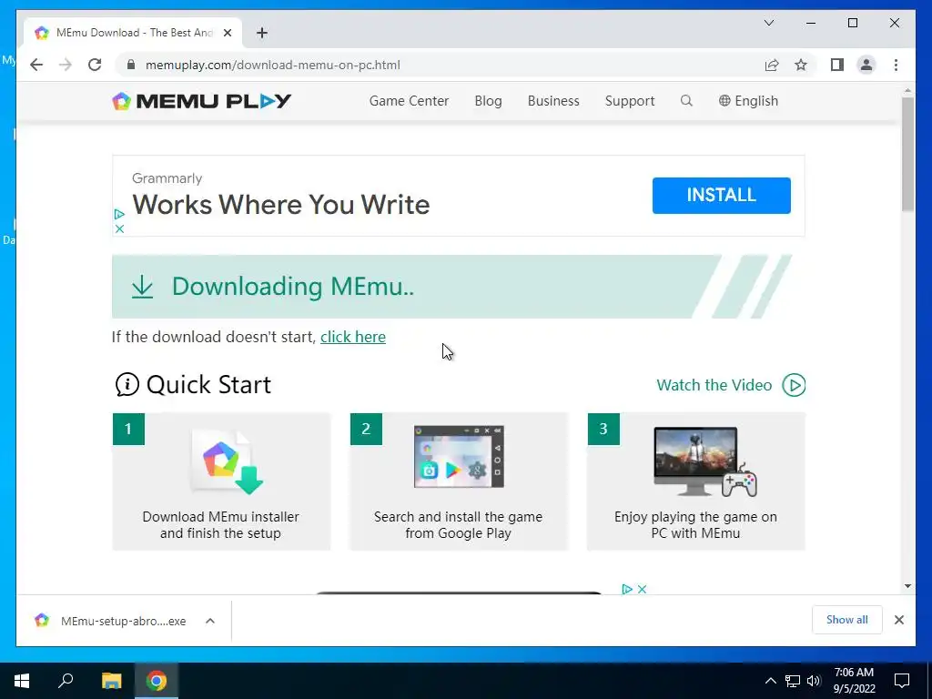Open a new browser tab
This screenshot has height=699, width=932.
click(x=262, y=33)
